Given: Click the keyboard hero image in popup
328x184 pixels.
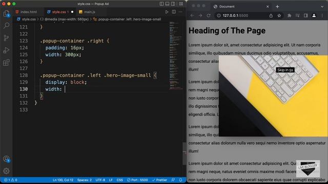Looking at the screenshot, I should click(273, 96).
